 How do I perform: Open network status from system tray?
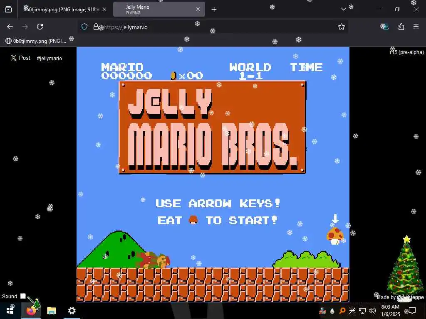pyautogui.click(x=362, y=311)
